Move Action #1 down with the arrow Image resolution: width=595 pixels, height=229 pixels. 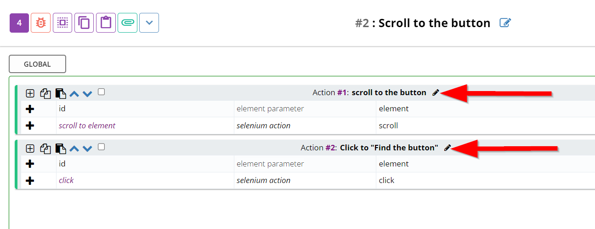point(87,94)
